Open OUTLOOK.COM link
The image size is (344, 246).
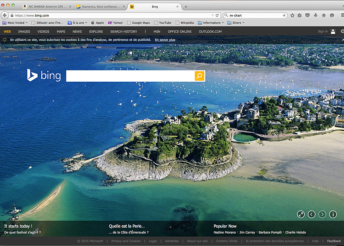(x=210, y=32)
